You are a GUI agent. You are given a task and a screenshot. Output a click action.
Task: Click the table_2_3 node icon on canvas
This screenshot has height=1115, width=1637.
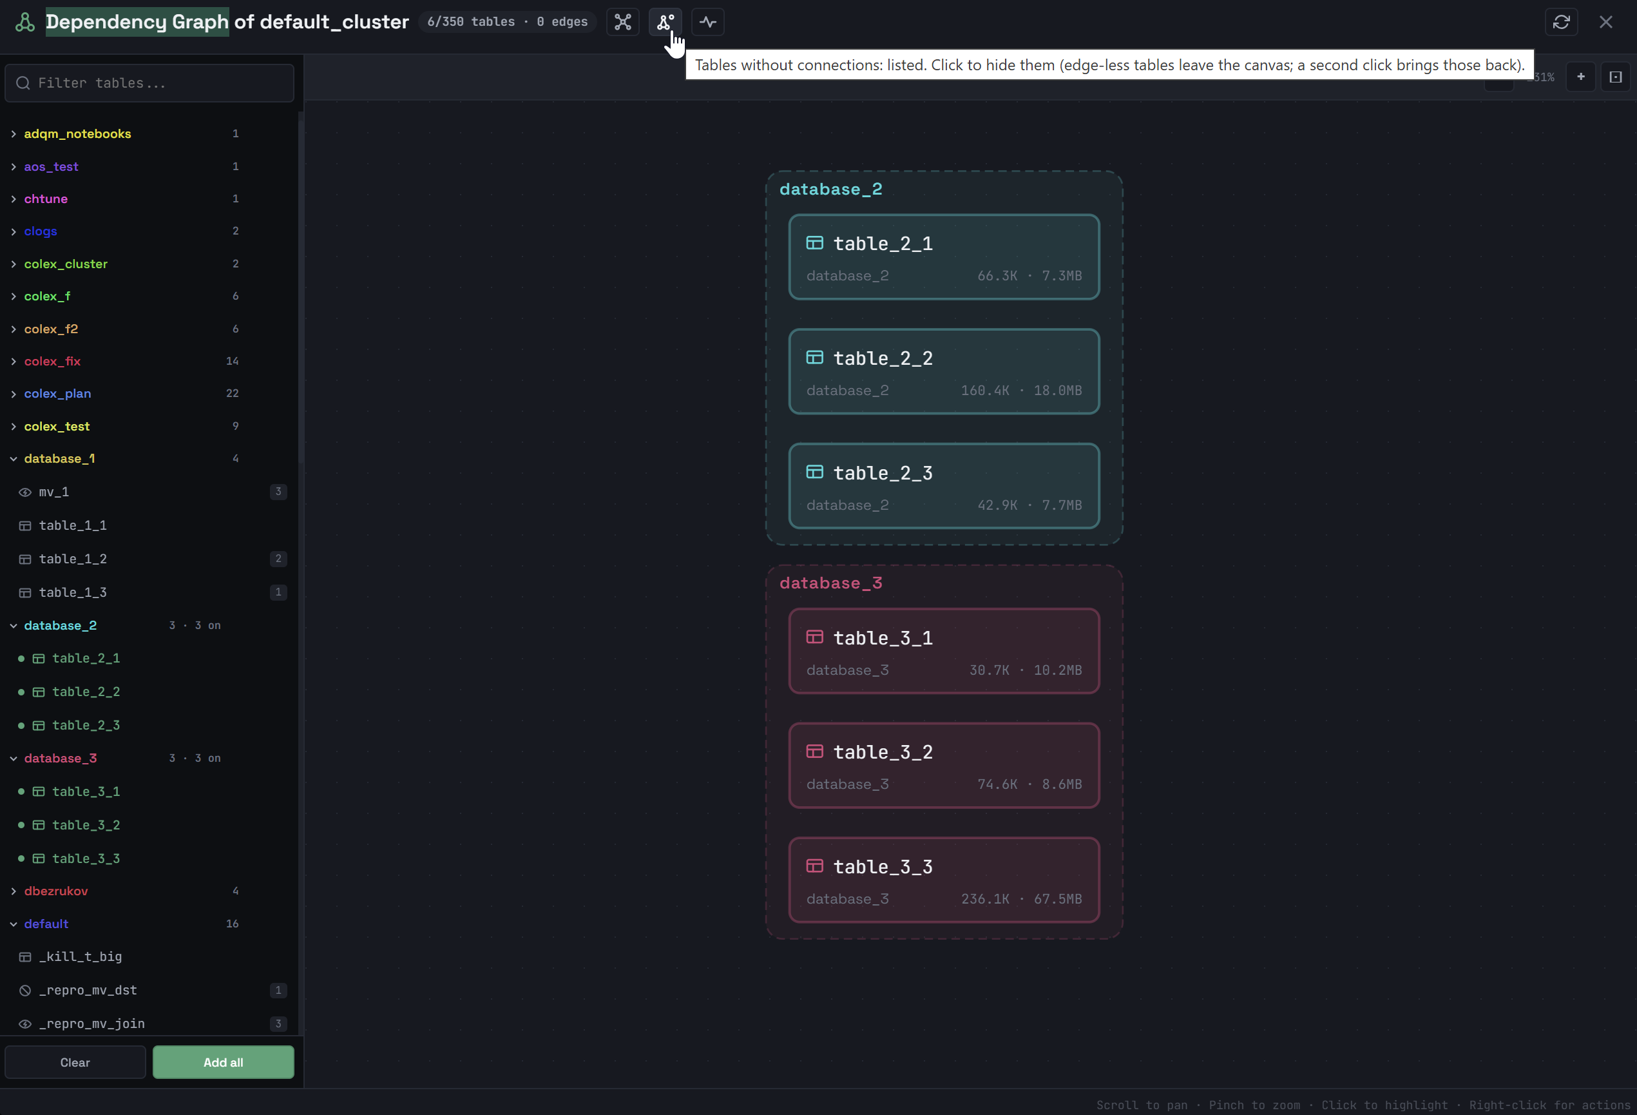pyautogui.click(x=814, y=472)
